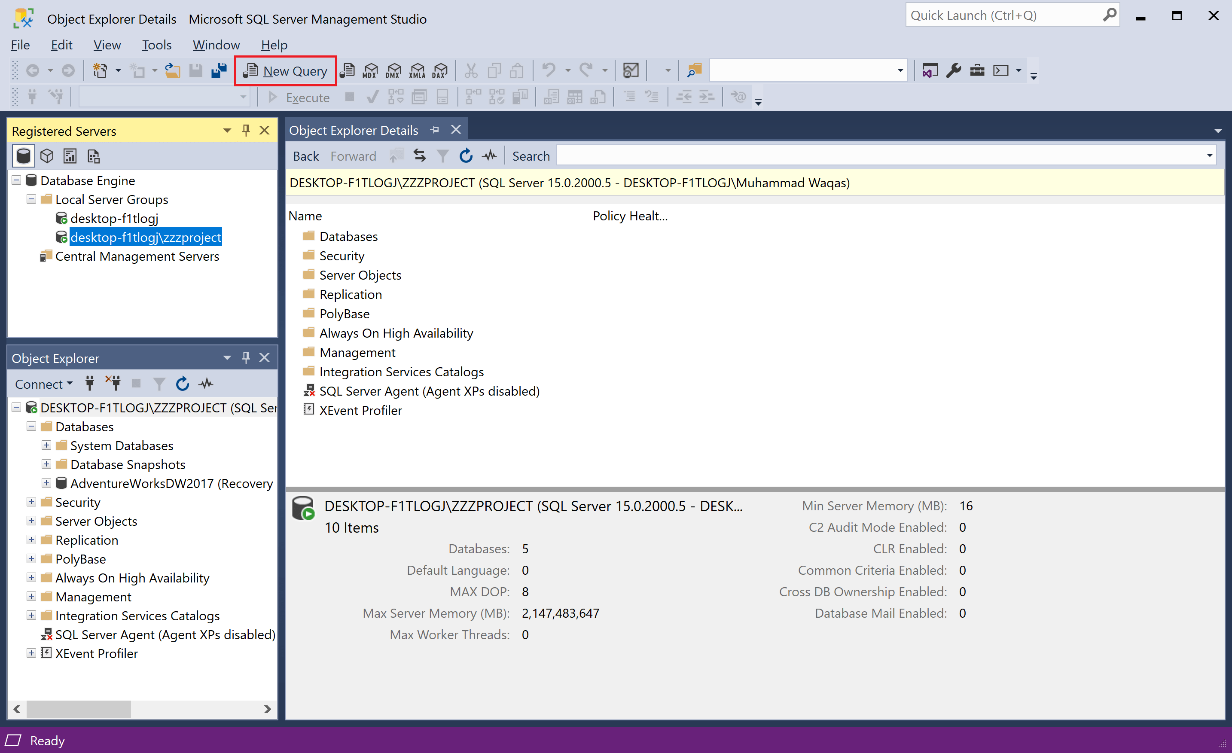Expand the System Databases node

tap(46, 445)
